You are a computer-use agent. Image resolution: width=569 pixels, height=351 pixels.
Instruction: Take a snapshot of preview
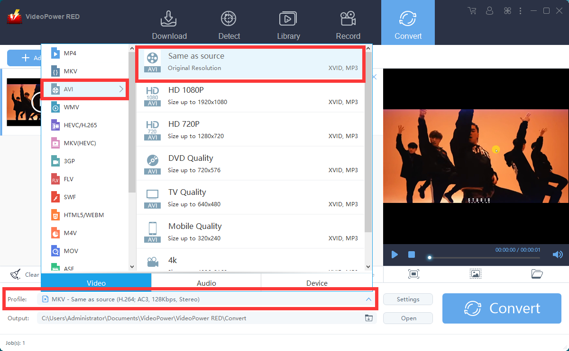click(476, 274)
